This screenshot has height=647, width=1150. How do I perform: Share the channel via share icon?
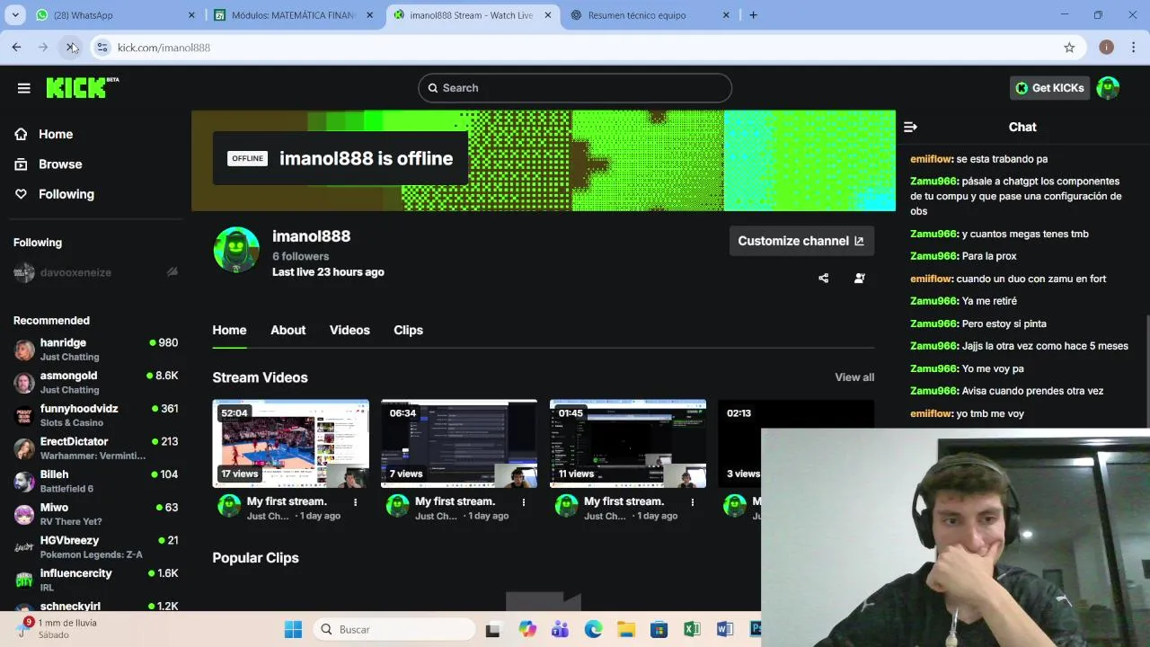[x=823, y=279]
